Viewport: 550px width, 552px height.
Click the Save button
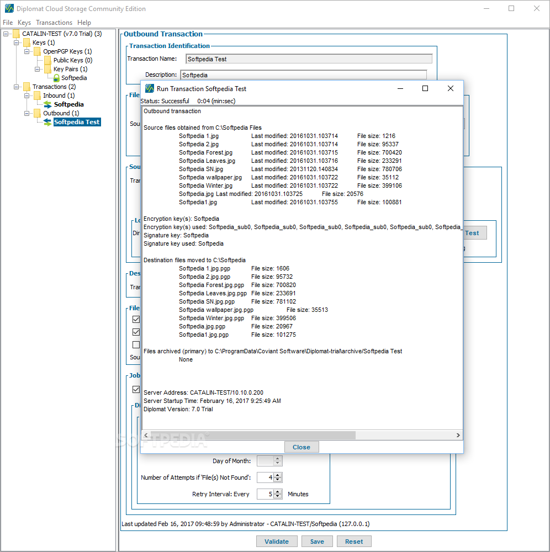317,542
